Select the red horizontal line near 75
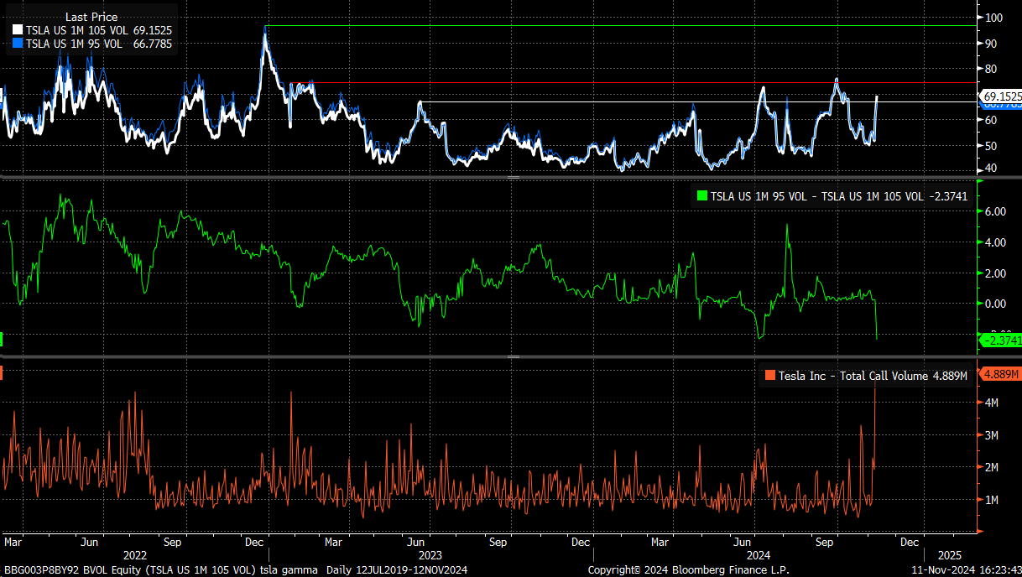The width and height of the screenshot is (1022, 577). (634, 83)
